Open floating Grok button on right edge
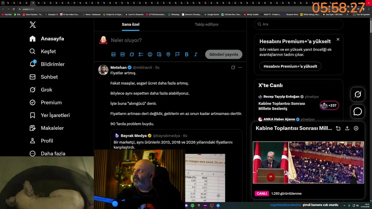372x209 pixels. pyautogui.click(x=358, y=94)
